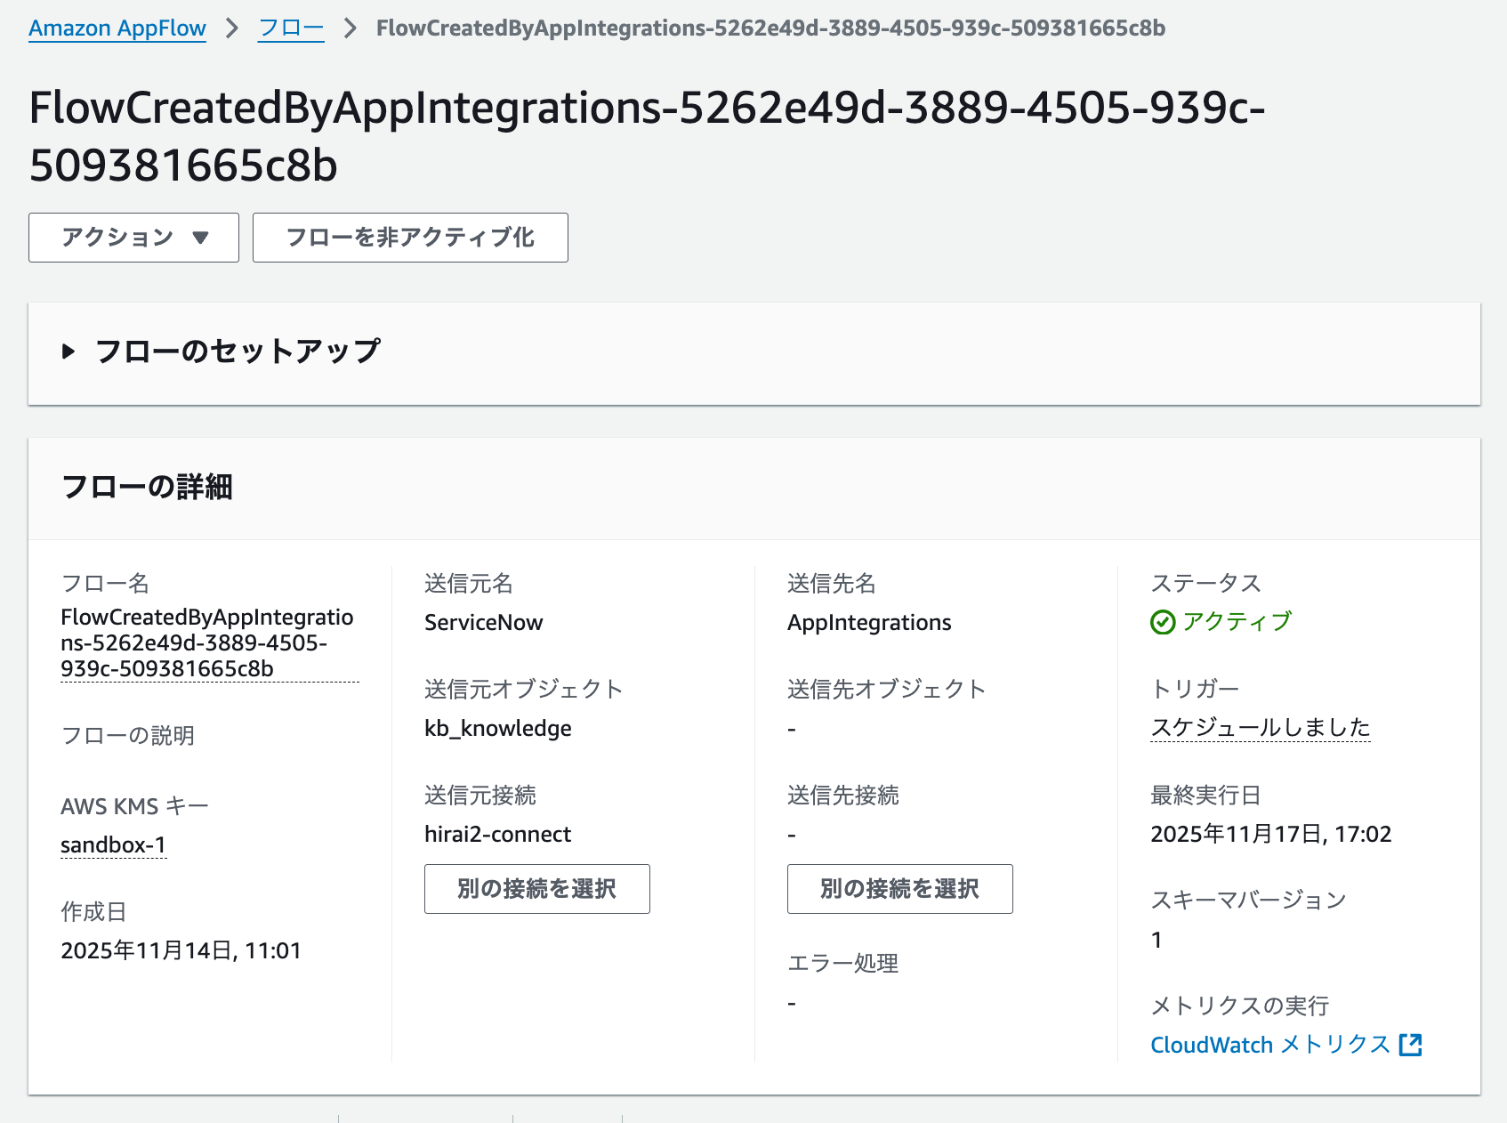Image resolution: width=1507 pixels, height=1123 pixels.
Task: Open the Amazon AppFlow breadcrumb link
Action: tap(117, 28)
